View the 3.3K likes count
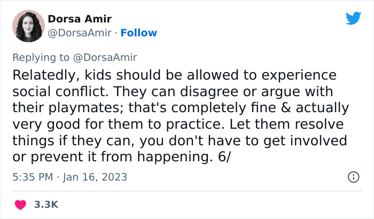374x219 pixels. tap(45, 205)
